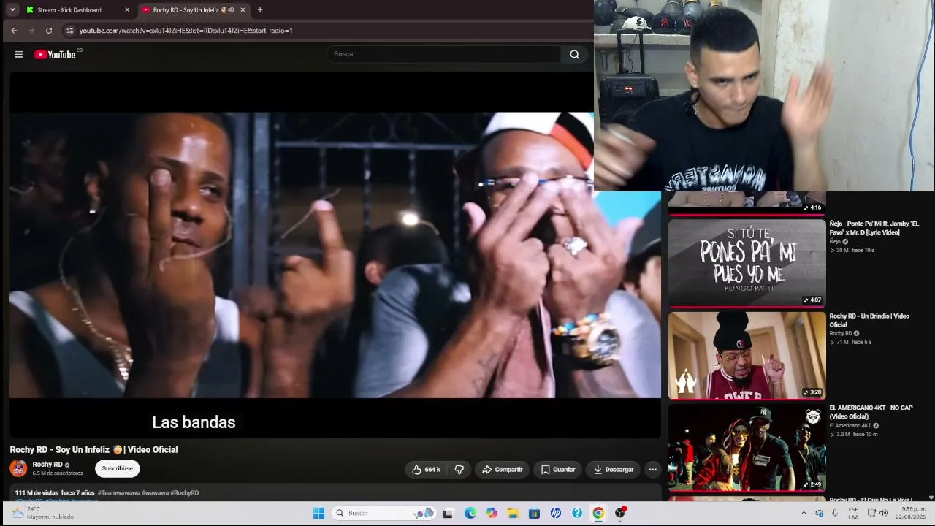935x526 pixels.
Task: Open Task View on the taskbar
Action: click(x=448, y=513)
